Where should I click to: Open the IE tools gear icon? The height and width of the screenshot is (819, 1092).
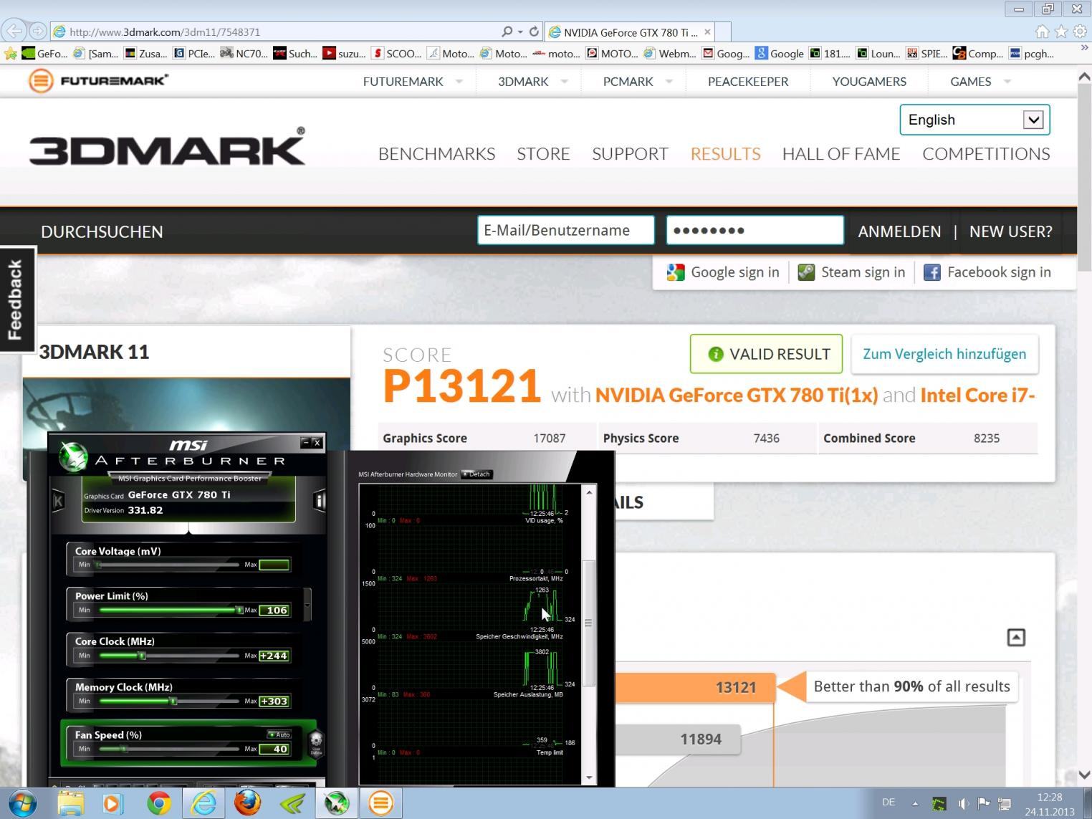(1080, 32)
